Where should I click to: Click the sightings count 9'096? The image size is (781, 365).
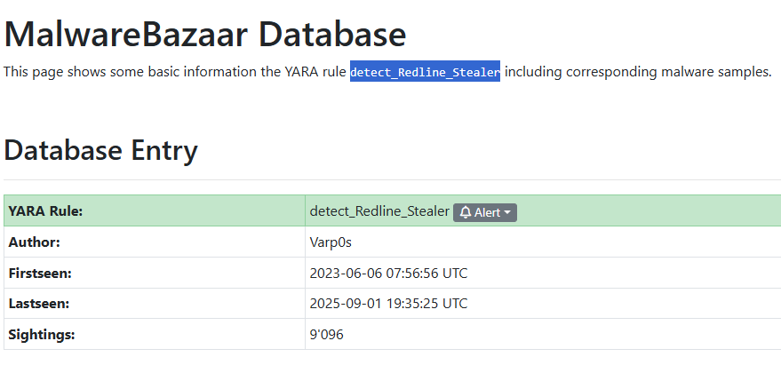[x=327, y=334]
